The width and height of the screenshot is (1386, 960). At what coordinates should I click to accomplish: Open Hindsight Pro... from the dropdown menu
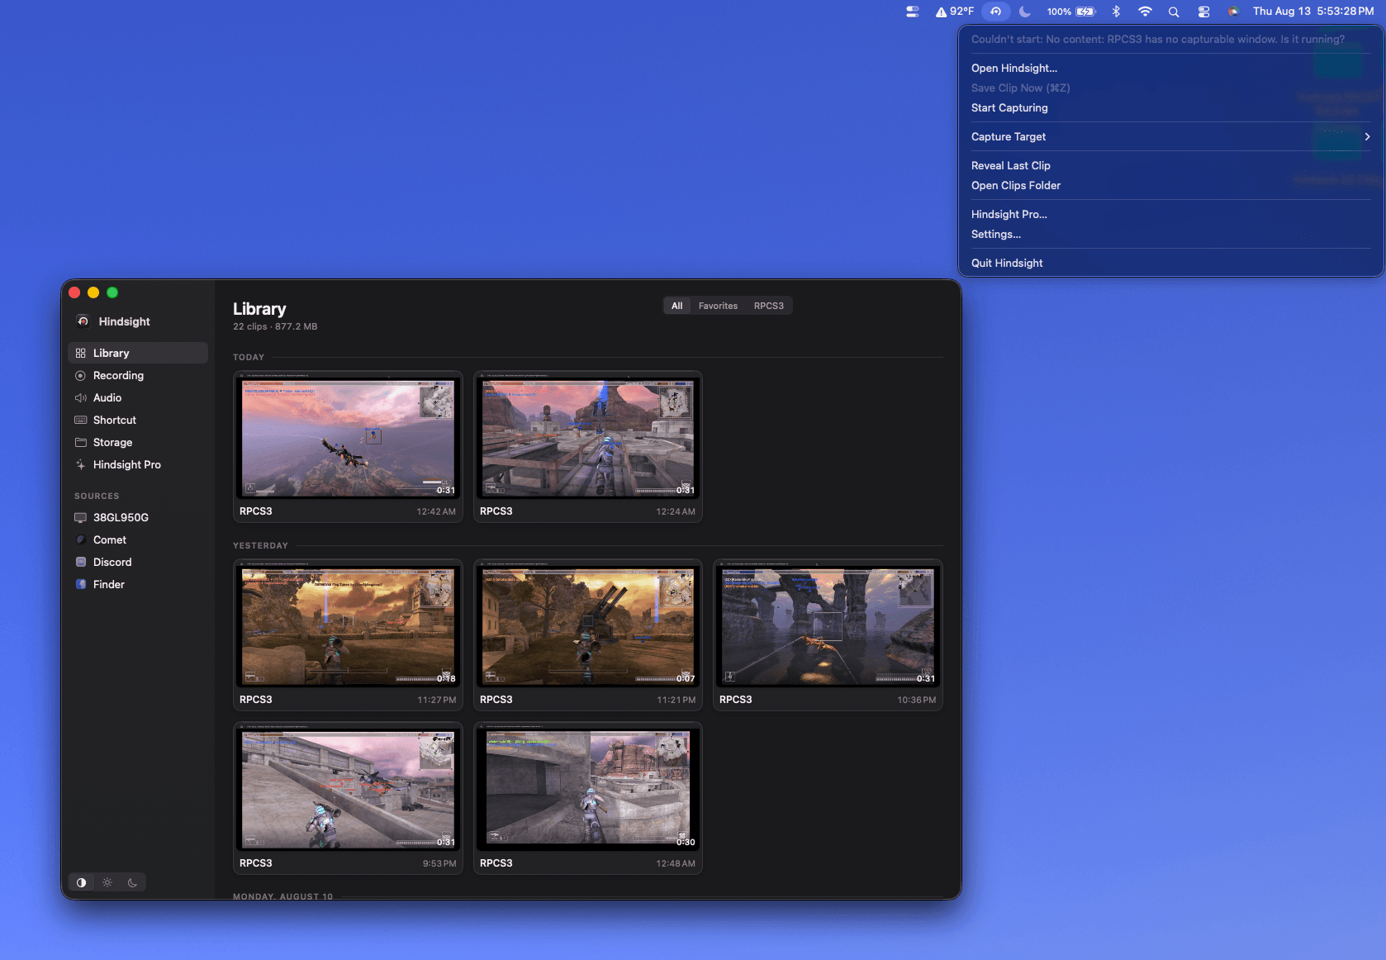tap(1170, 215)
